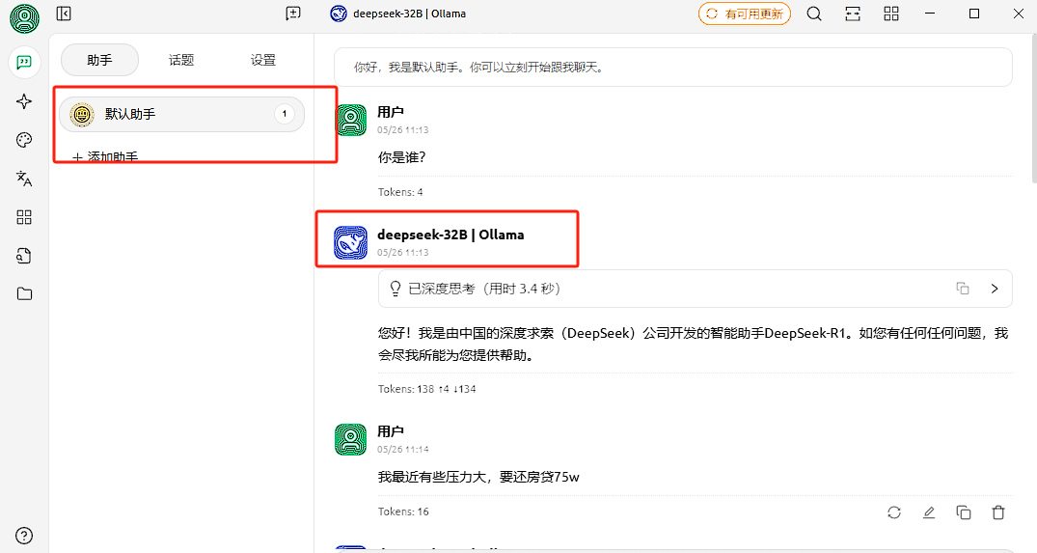Click the 你是谁？ message text
The width and height of the screenshot is (1037, 553).
click(402, 157)
